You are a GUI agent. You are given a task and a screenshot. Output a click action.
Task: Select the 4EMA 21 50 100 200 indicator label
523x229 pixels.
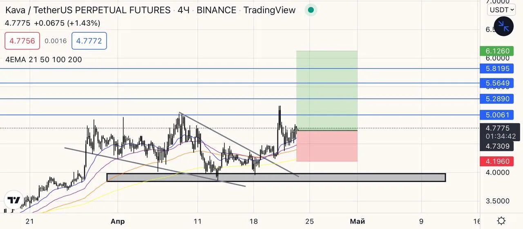coord(43,60)
